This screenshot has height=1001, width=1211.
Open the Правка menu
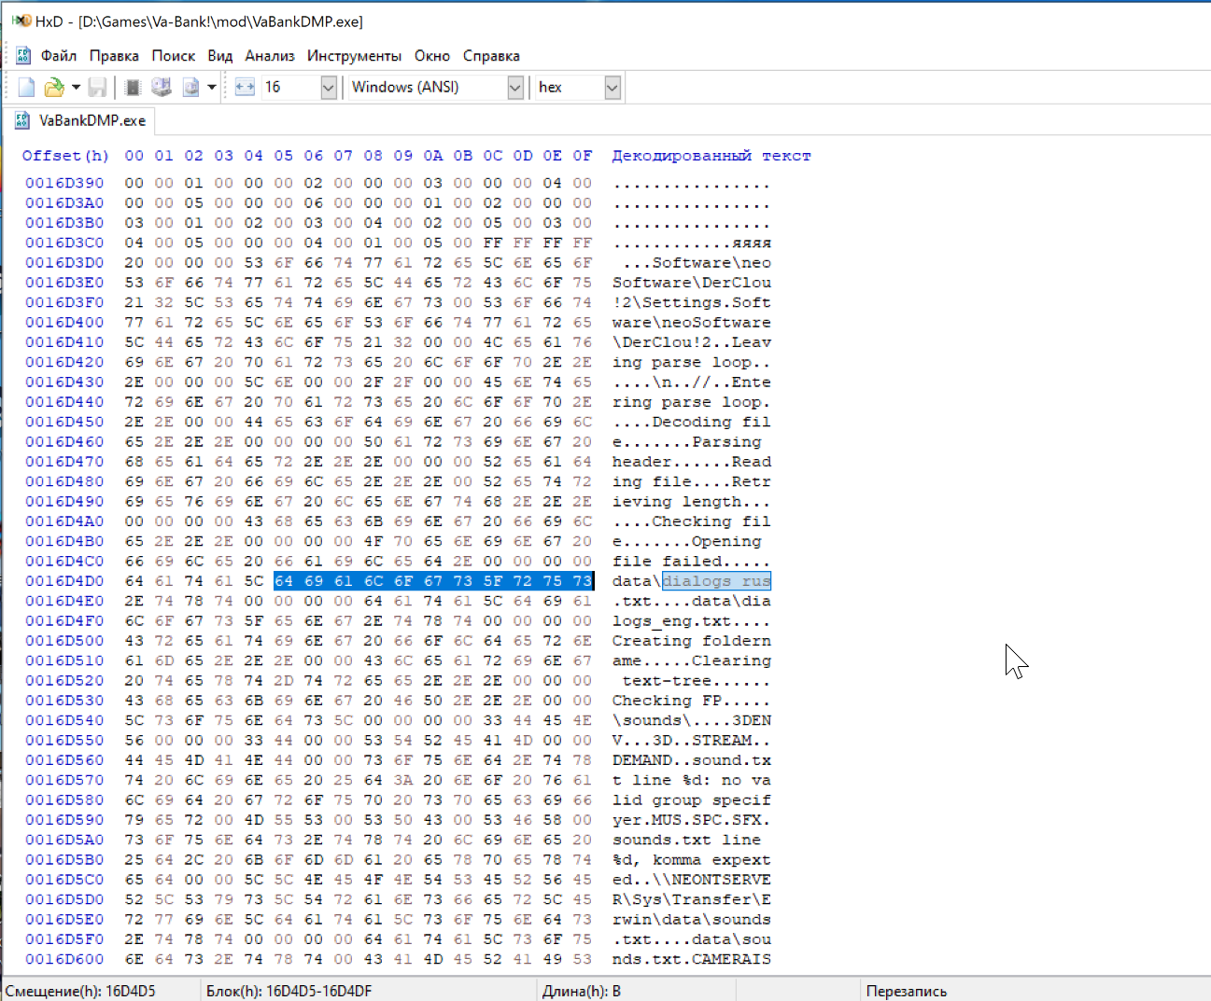pyautogui.click(x=114, y=56)
